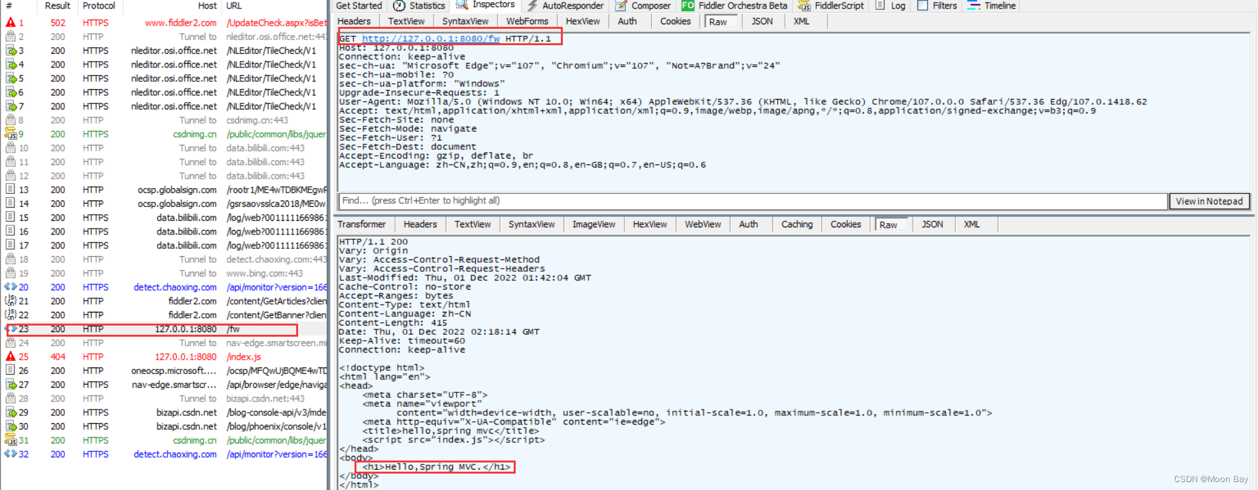Sort sessions by Host column header
Screen dimensions: 1258x490
click(207, 5)
